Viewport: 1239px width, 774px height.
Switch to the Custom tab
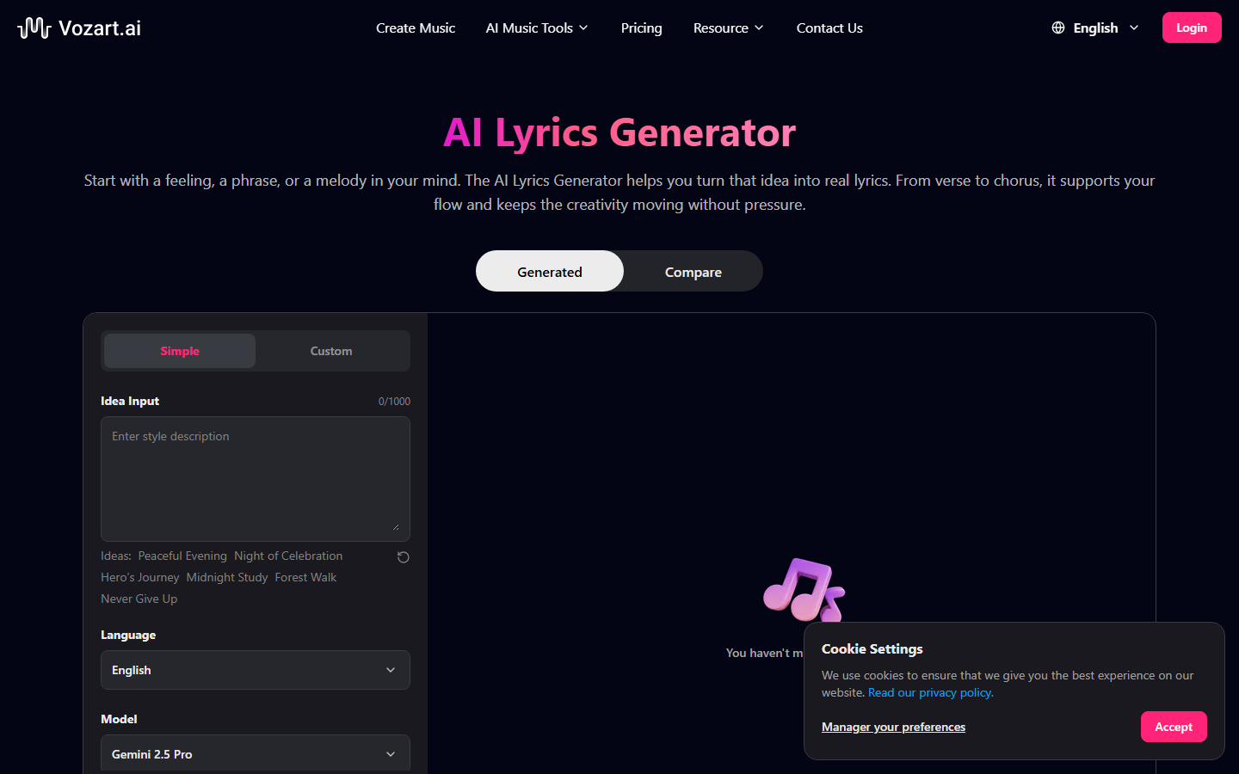[x=330, y=351]
